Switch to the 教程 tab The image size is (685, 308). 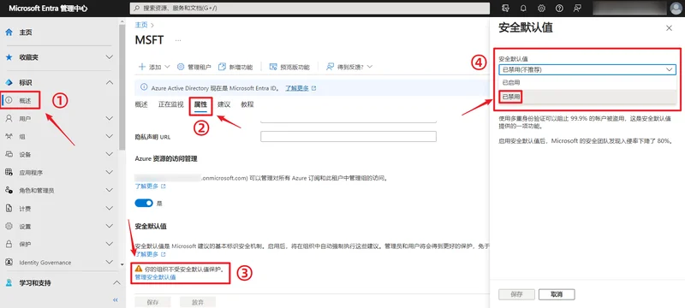pos(247,104)
